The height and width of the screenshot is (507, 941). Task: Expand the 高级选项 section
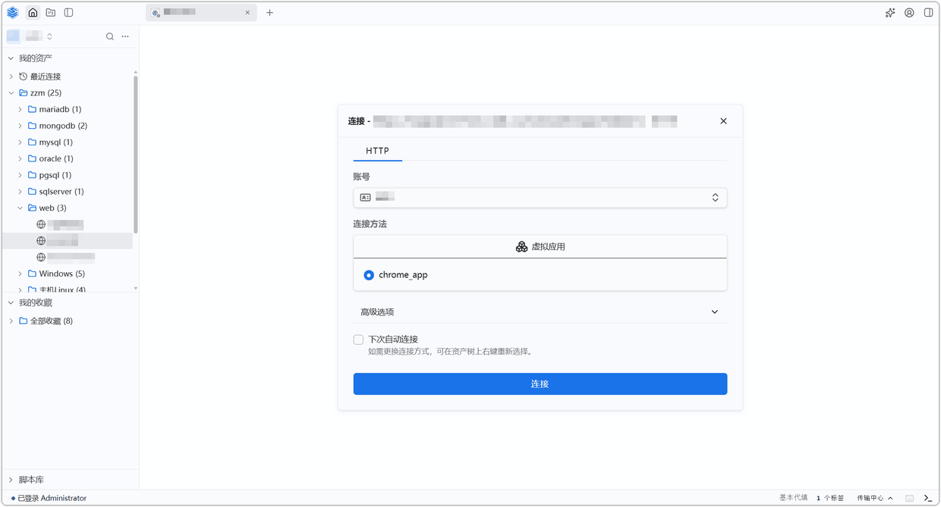pyautogui.click(x=540, y=312)
